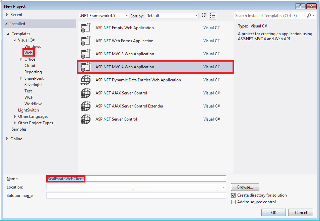Expand the Office tree node
320x221 pixels.
point(21,59)
